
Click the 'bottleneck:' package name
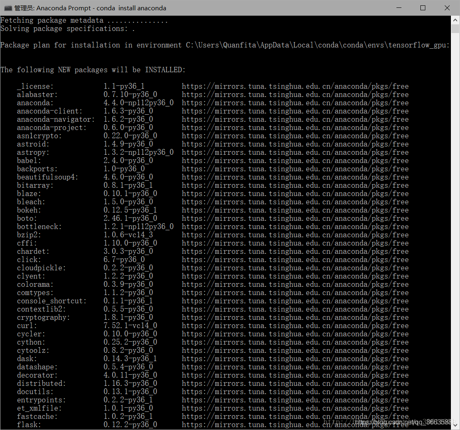[39, 226]
